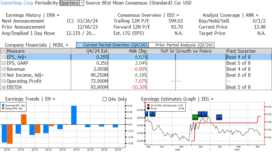The width and height of the screenshot is (272, 152).
Task: Click the YoY Gr column header
Action: (161, 51)
